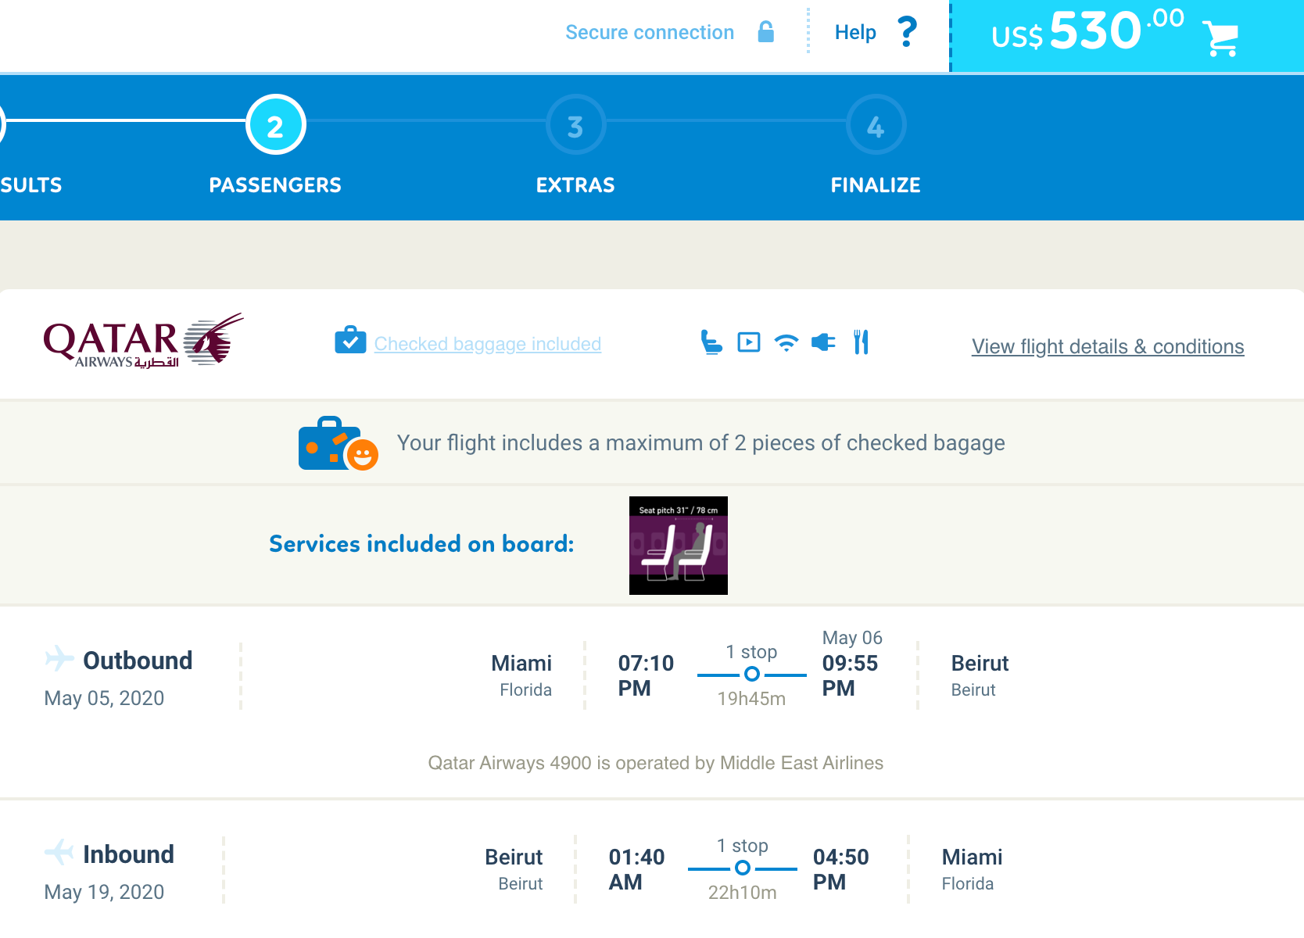Click the Help link text
This screenshot has height=938, width=1304.
854,32
